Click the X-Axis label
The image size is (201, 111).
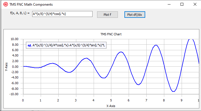coord(111,106)
